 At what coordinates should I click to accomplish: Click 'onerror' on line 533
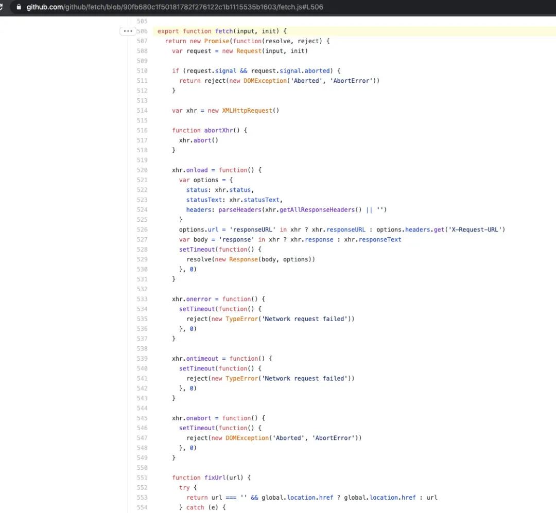(x=199, y=299)
